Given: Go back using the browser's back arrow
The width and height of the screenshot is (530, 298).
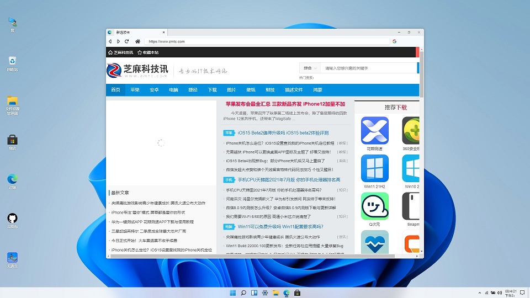Looking at the screenshot, I should (x=110, y=41).
